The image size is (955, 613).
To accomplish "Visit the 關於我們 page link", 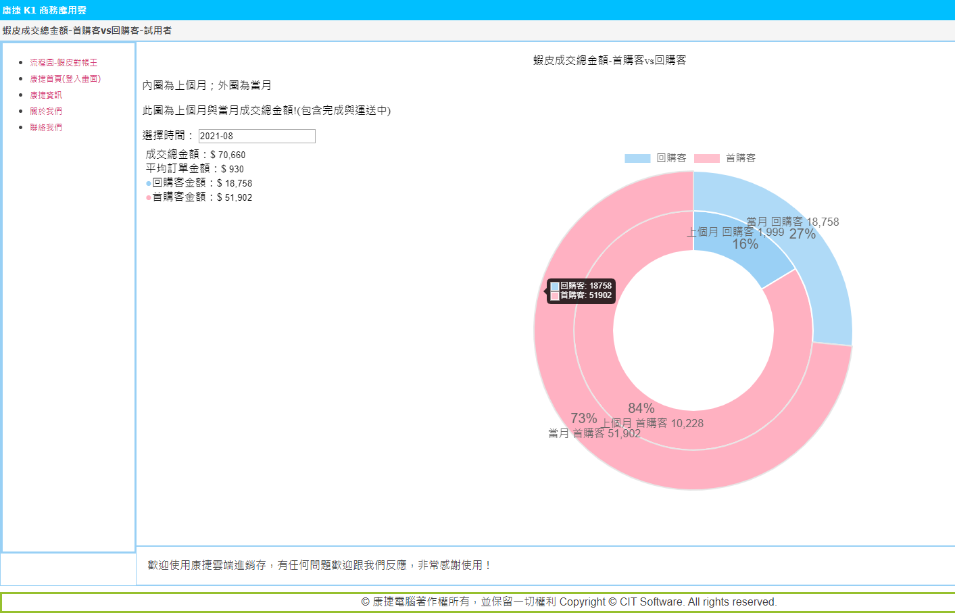I will [46, 112].
